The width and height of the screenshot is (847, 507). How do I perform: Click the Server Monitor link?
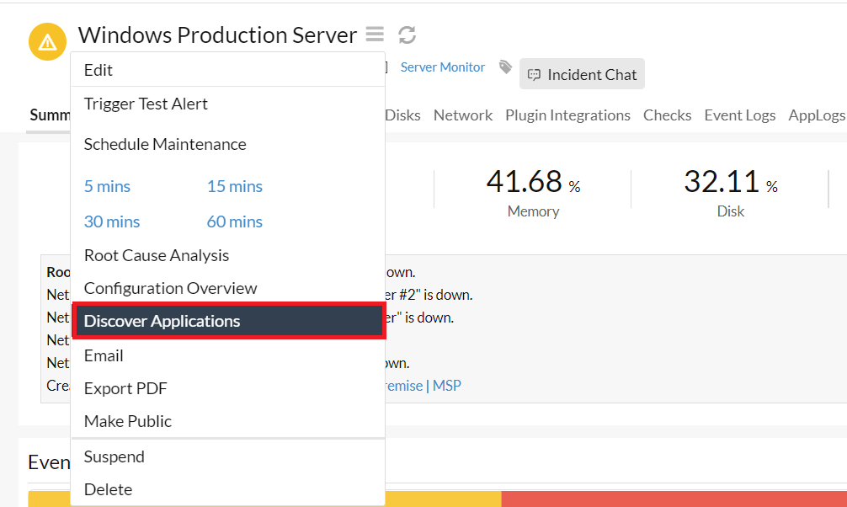click(443, 67)
